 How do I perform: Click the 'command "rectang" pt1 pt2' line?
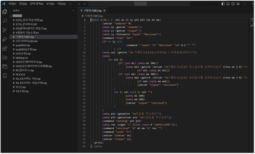point(122,121)
